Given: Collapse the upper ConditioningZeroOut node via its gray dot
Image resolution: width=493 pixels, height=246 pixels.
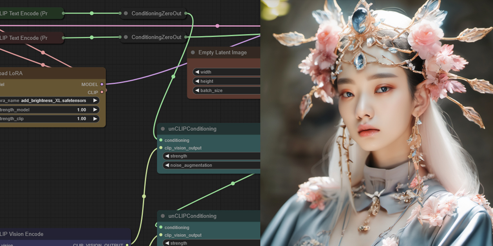Looking at the screenshot, I should 126,13.
